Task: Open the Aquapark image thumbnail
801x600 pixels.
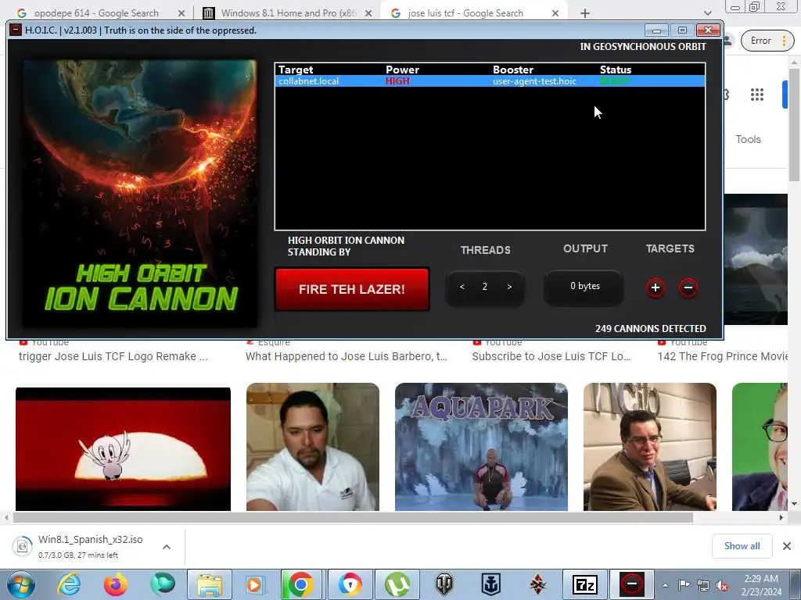Action: [x=481, y=447]
